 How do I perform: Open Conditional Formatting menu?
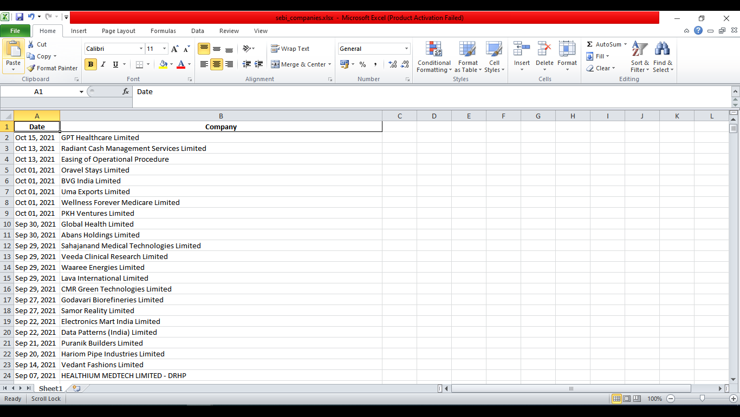[x=433, y=57]
